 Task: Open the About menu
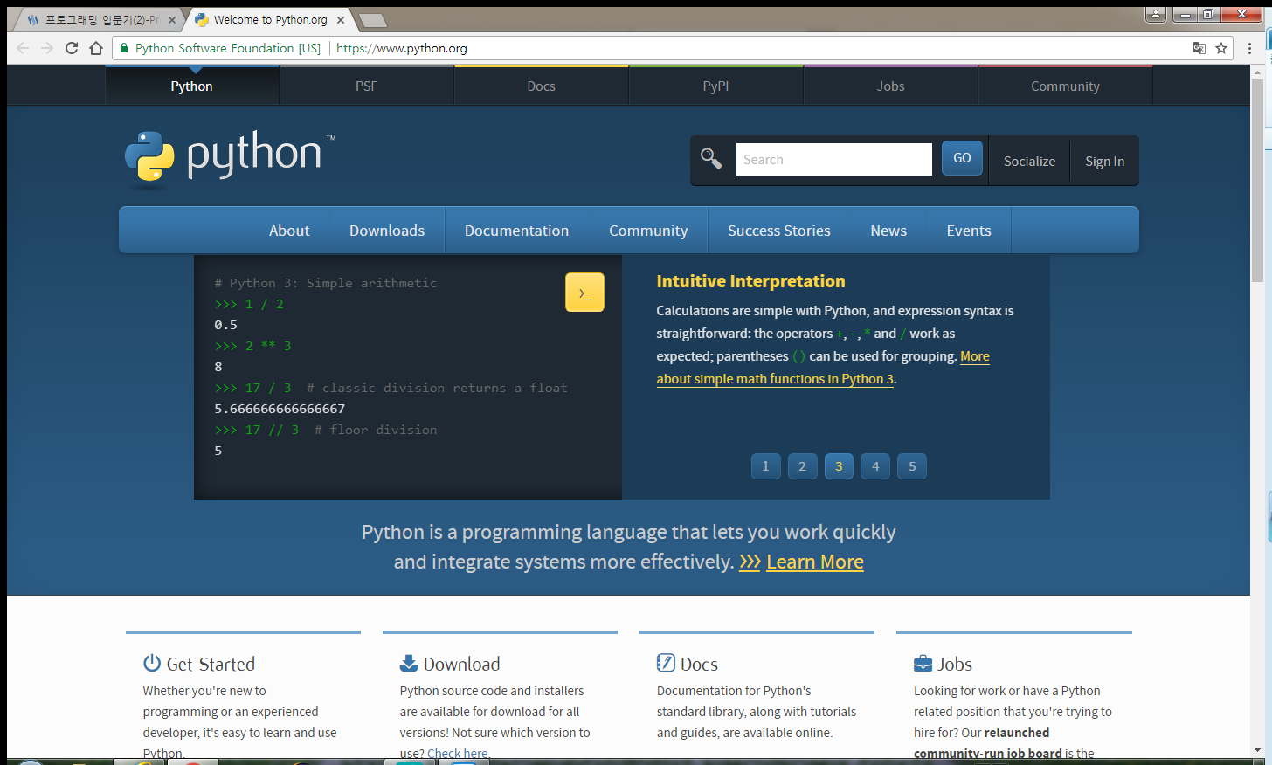(289, 231)
